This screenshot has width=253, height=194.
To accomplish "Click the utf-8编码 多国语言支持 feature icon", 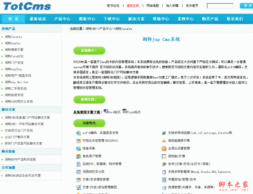I will [78, 133].
